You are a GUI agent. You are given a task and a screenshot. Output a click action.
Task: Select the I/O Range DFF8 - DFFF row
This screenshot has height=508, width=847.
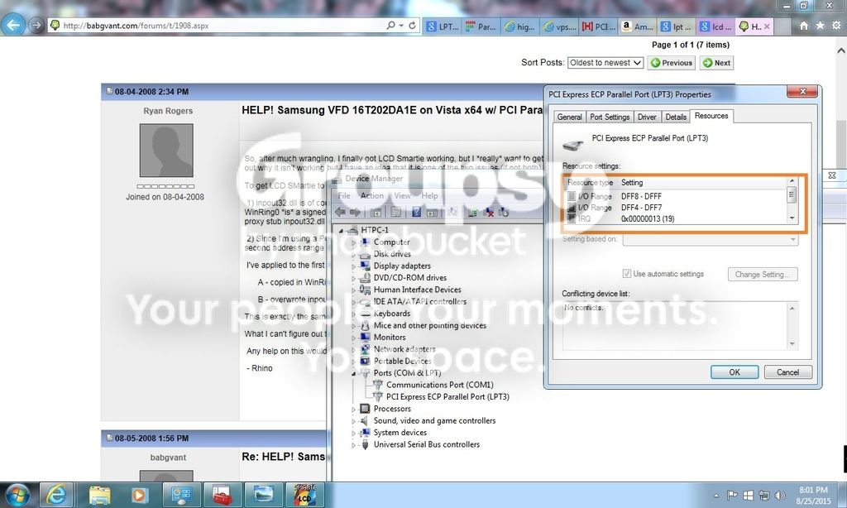677,196
